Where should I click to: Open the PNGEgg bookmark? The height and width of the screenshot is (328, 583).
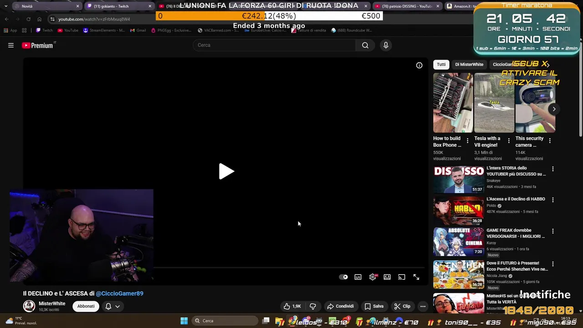pyautogui.click(x=171, y=30)
